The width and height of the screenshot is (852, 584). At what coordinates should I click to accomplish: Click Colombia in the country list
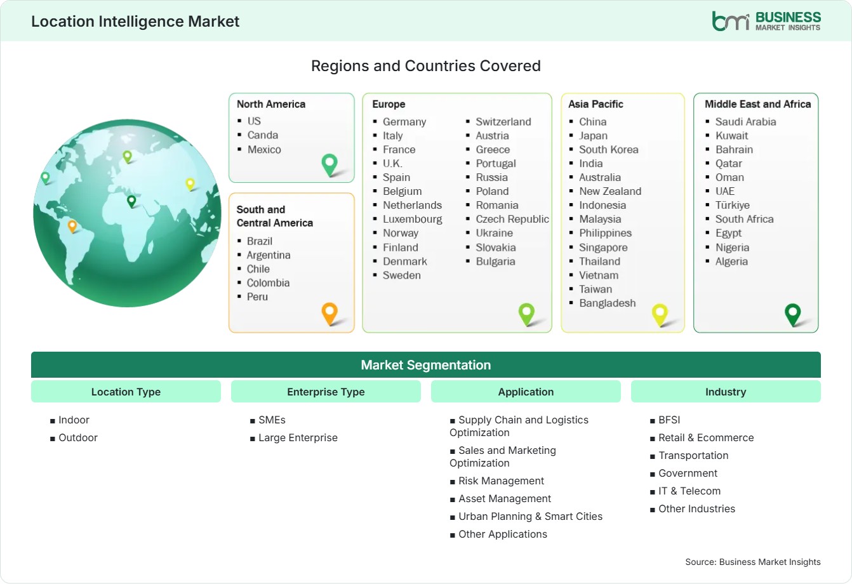[x=268, y=283]
